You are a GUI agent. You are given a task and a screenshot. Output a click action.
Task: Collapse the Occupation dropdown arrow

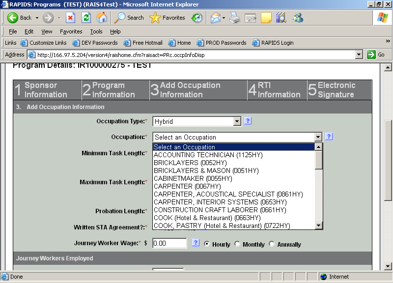[318, 137]
